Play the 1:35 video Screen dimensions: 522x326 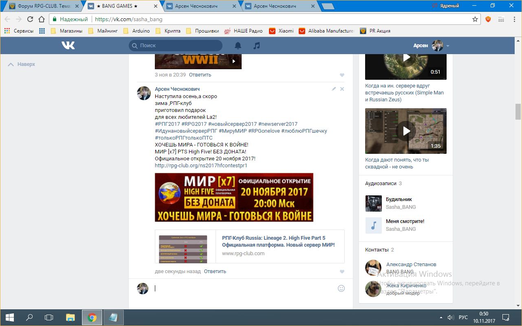tap(406, 131)
